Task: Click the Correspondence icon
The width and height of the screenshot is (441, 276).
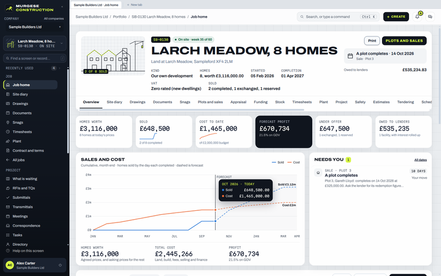Action: coord(8,226)
